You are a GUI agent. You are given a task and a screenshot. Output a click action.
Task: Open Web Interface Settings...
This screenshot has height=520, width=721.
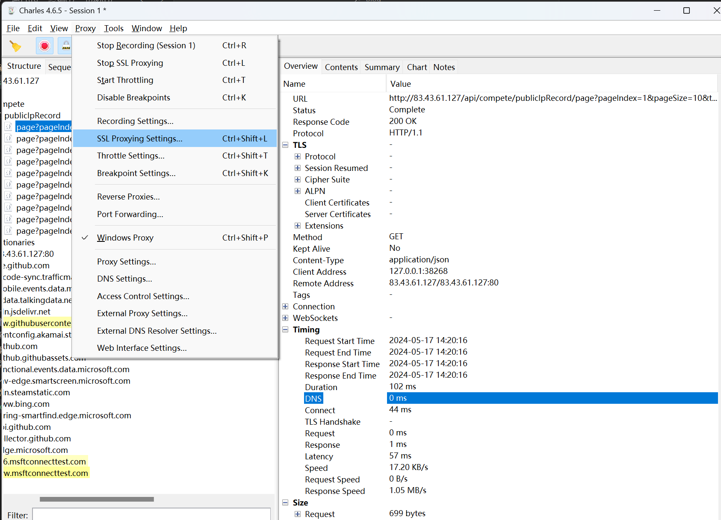175,348
